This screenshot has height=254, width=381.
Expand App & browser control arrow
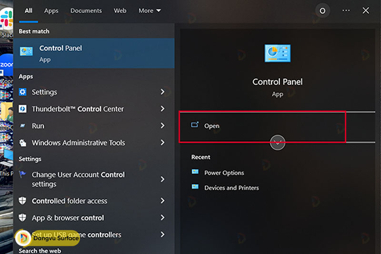tap(162, 217)
